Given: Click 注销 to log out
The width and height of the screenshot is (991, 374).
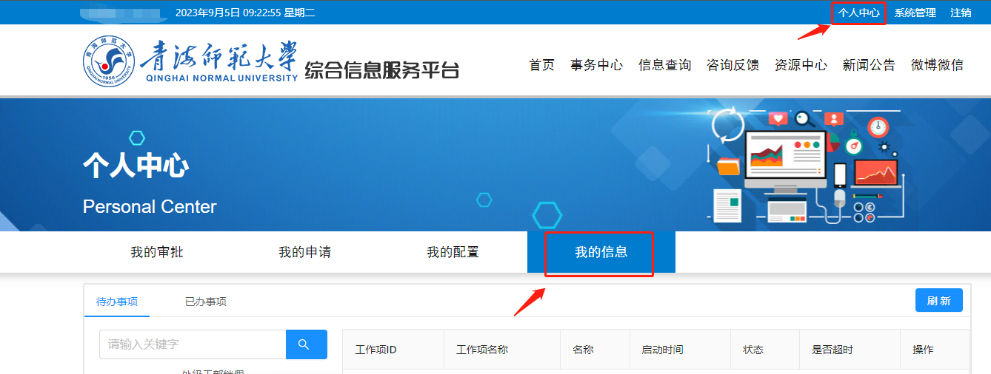Looking at the screenshot, I should [961, 13].
